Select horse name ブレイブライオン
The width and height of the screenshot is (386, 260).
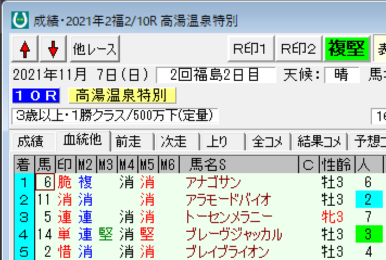227,252
